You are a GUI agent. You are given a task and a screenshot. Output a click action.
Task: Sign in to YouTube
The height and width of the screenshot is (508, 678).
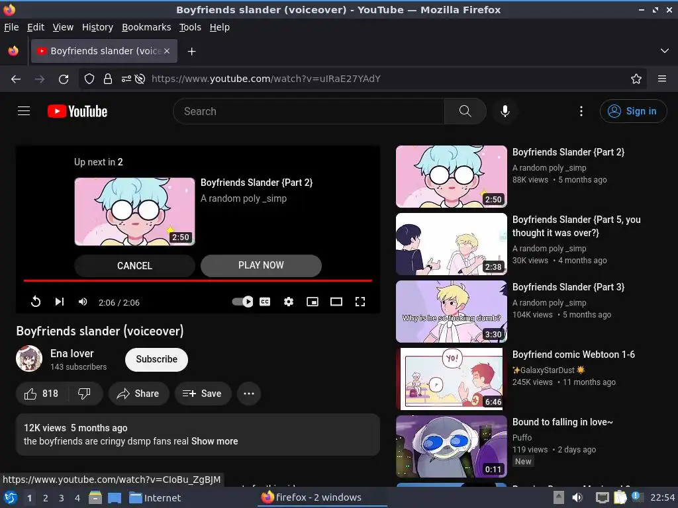tap(633, 111)
